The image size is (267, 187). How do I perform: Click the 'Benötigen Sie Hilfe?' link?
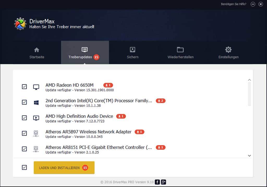[x=233, y=4]
